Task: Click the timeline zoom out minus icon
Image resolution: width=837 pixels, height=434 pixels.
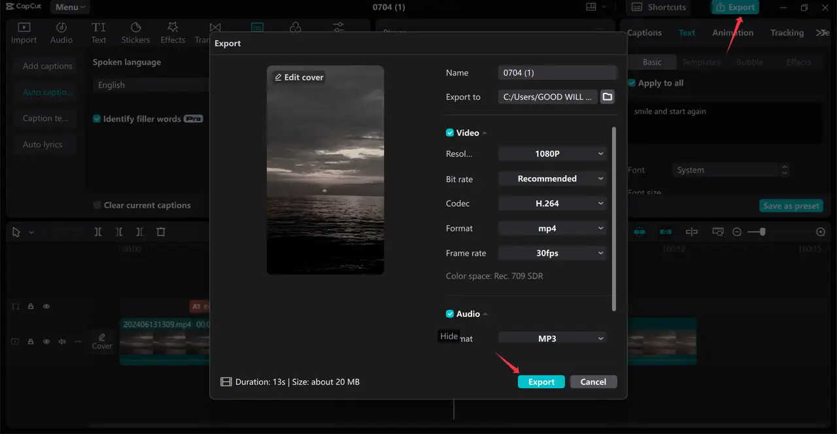Action: coord(737,232)
